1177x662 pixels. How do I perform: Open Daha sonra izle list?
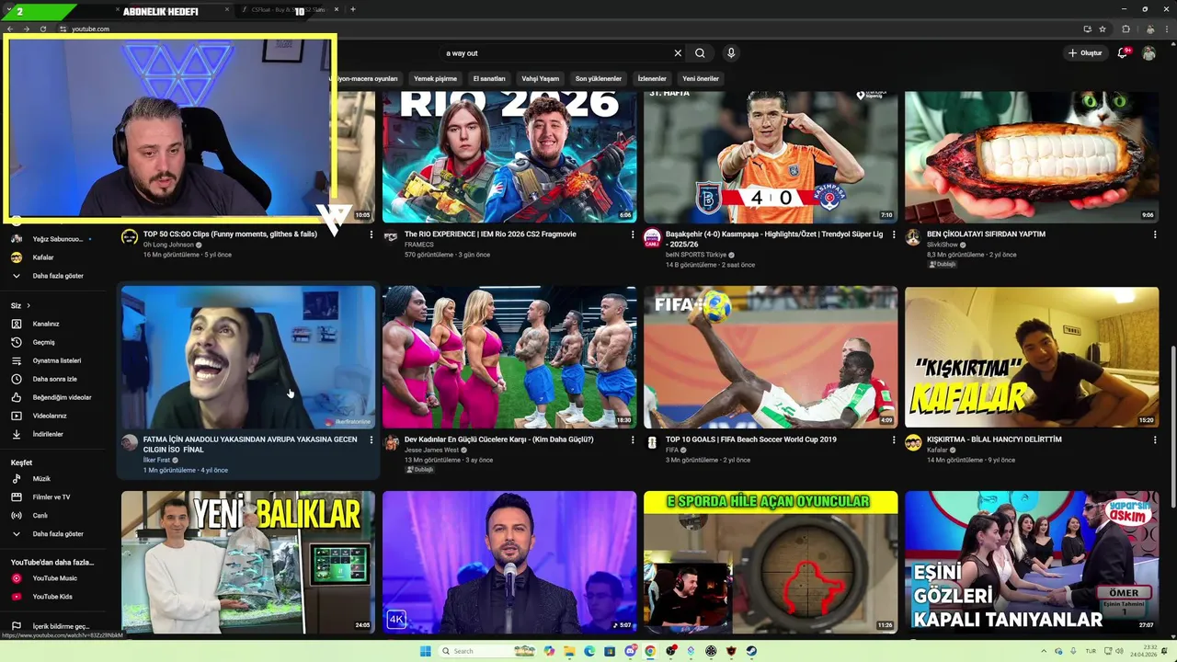(54, 379)
